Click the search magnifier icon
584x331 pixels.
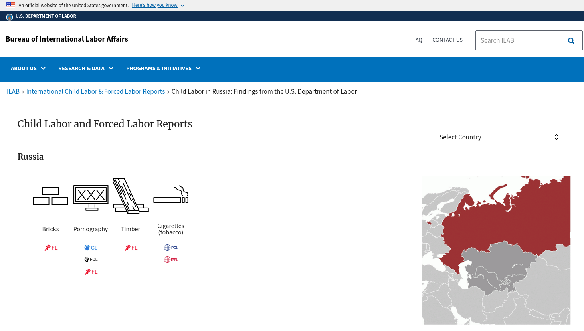[571, 41]
